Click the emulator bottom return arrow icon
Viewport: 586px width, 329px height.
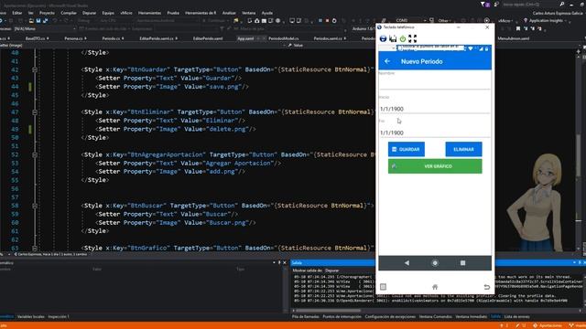pos(486,287)
